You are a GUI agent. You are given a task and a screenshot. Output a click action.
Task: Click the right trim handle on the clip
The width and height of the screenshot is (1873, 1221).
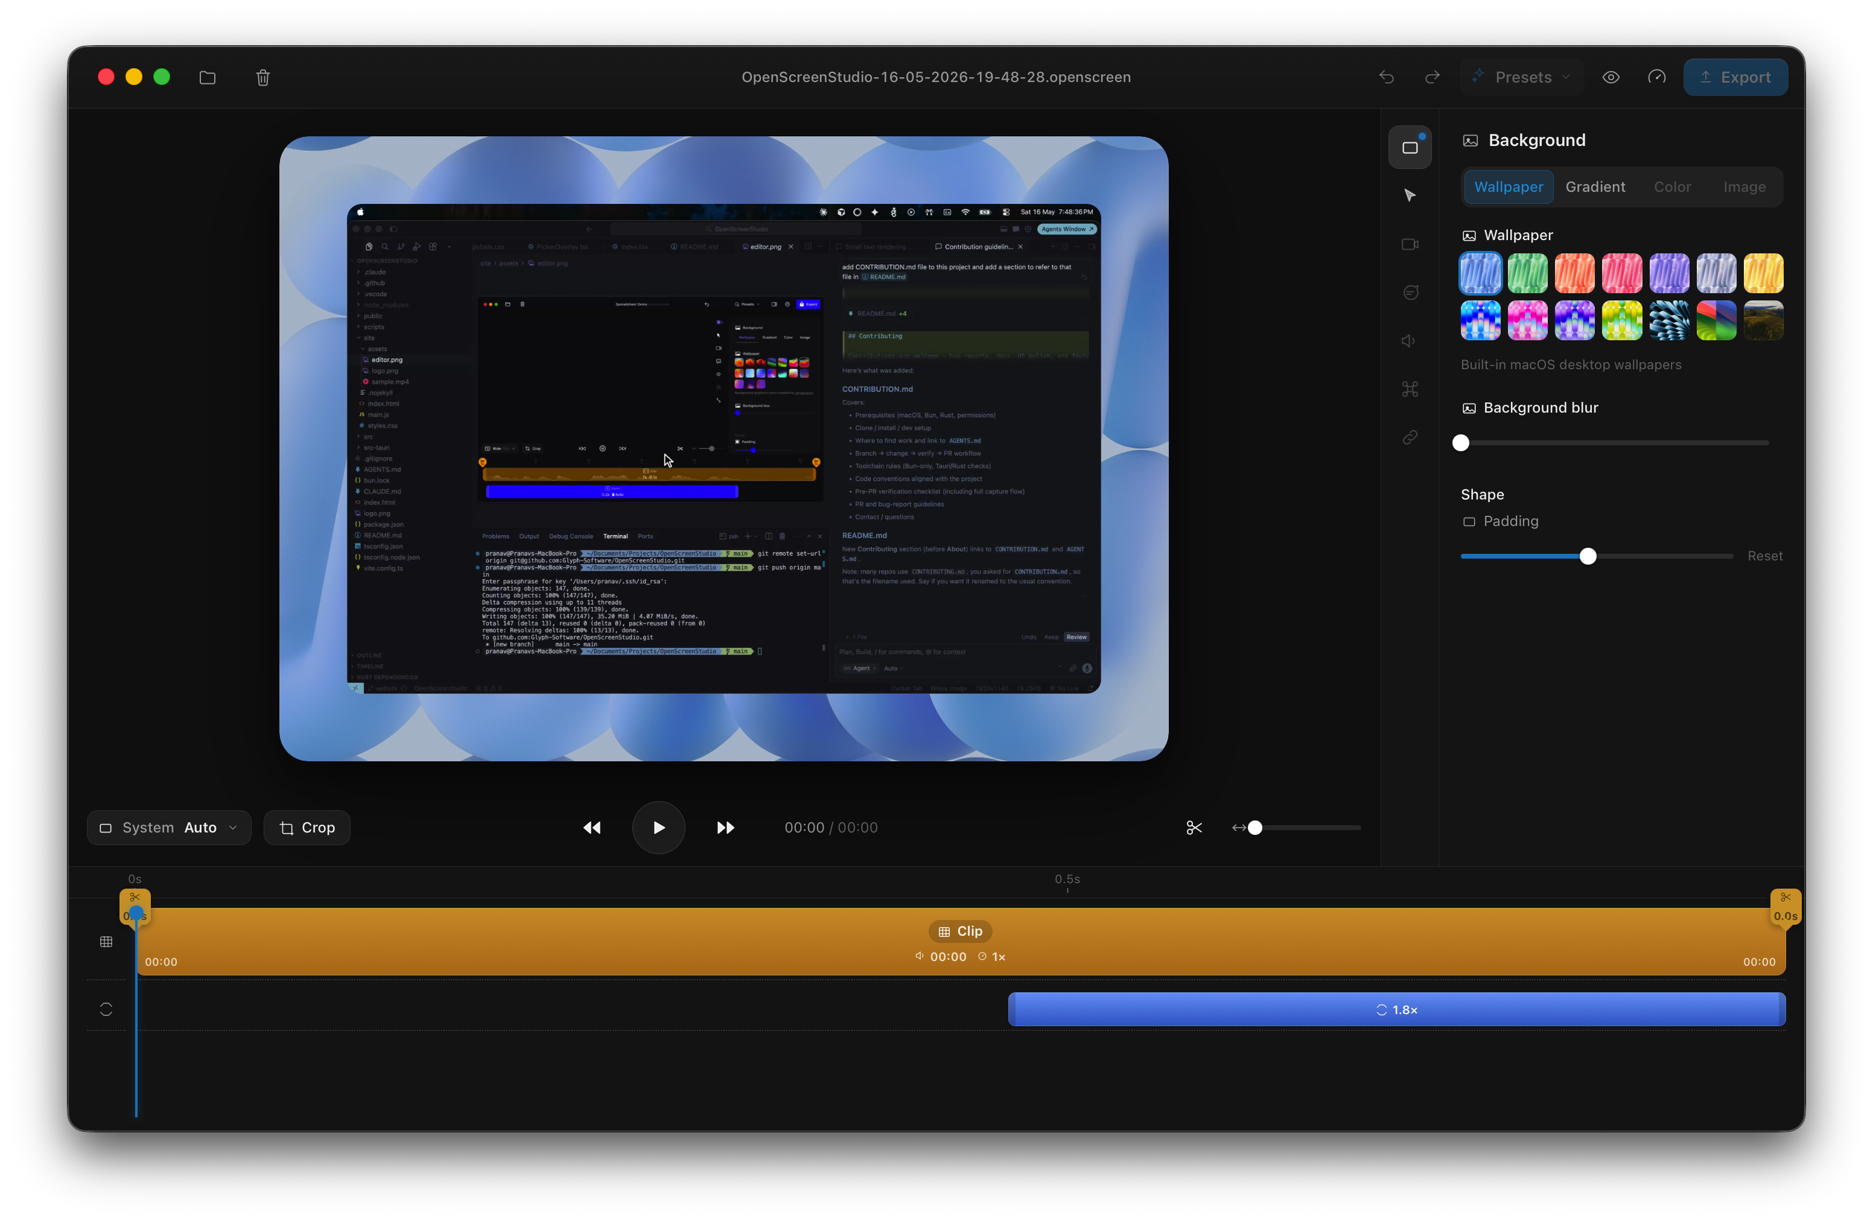tap(1785, 907)
